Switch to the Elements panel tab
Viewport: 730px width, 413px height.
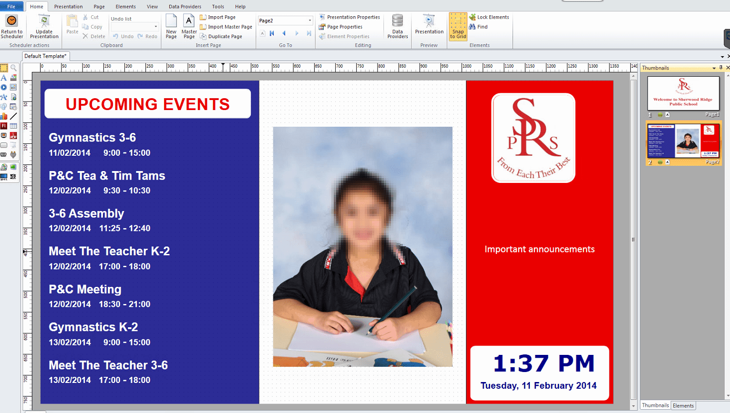click(683, 406)
